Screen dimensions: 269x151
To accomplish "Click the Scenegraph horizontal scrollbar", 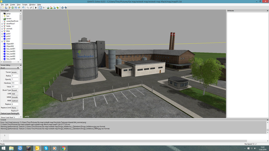I will coord(10,62).
